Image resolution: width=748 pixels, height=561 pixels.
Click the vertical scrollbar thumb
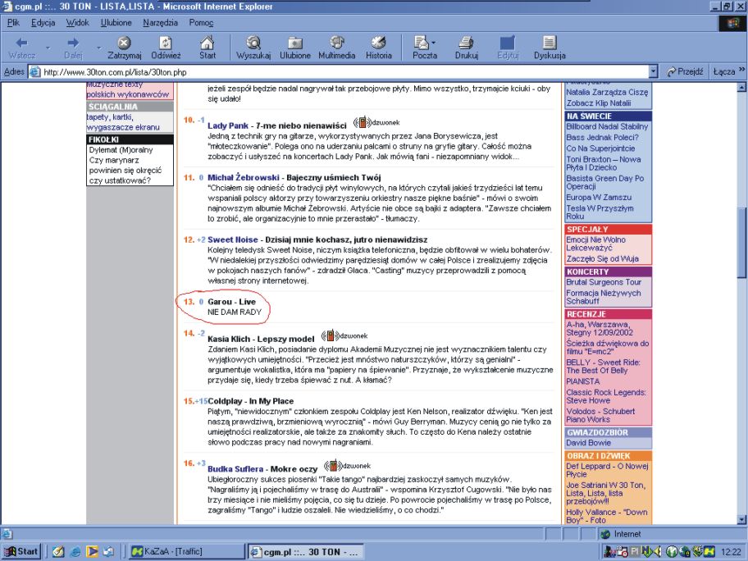(741, 242)
